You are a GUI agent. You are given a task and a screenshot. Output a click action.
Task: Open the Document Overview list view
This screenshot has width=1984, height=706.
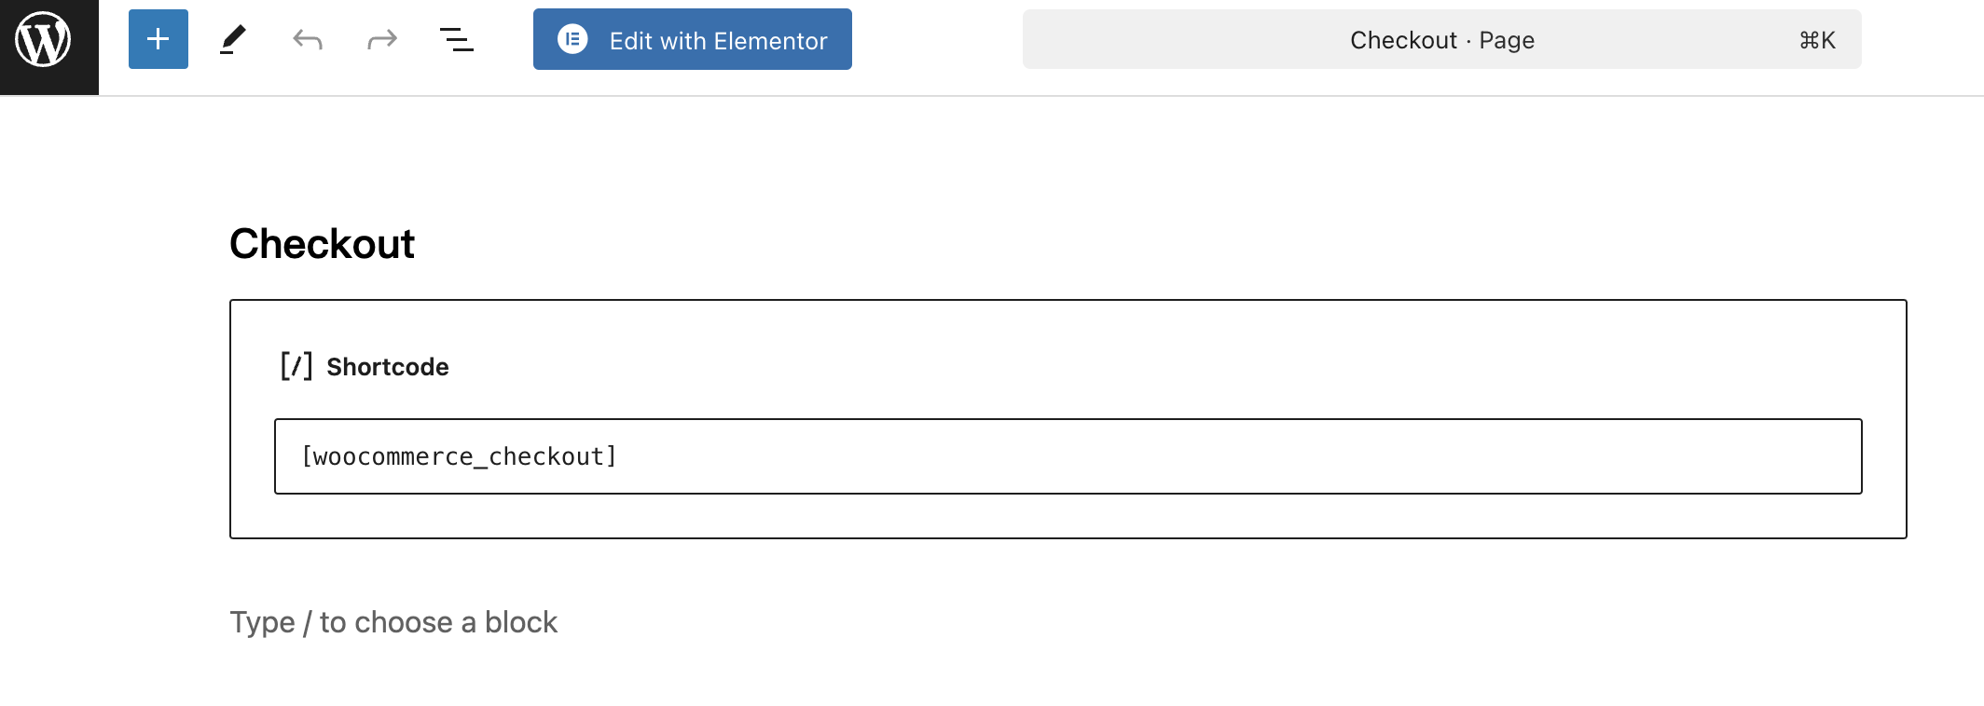tap(457, 39)
